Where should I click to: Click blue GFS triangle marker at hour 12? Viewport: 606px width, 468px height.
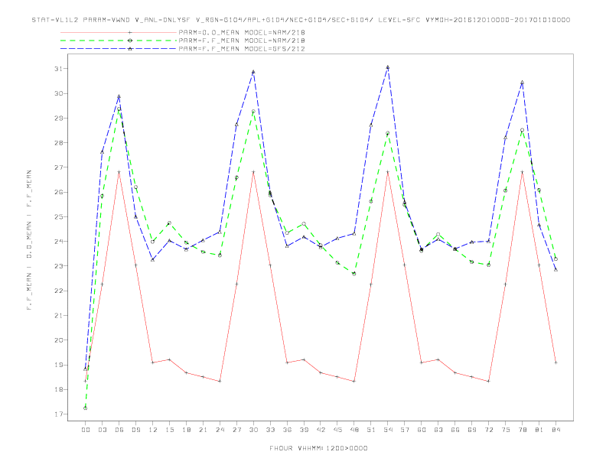tap(153, 260)
